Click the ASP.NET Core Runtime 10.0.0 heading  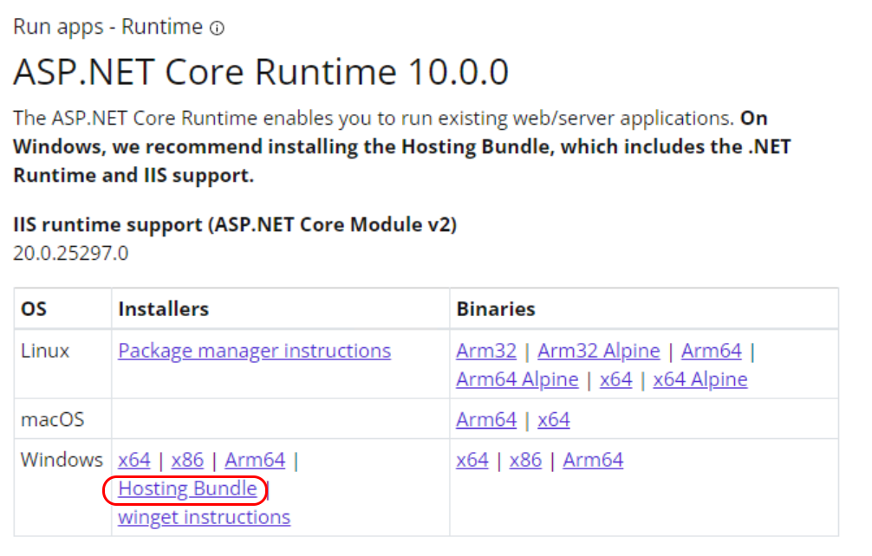coord(260,73)
